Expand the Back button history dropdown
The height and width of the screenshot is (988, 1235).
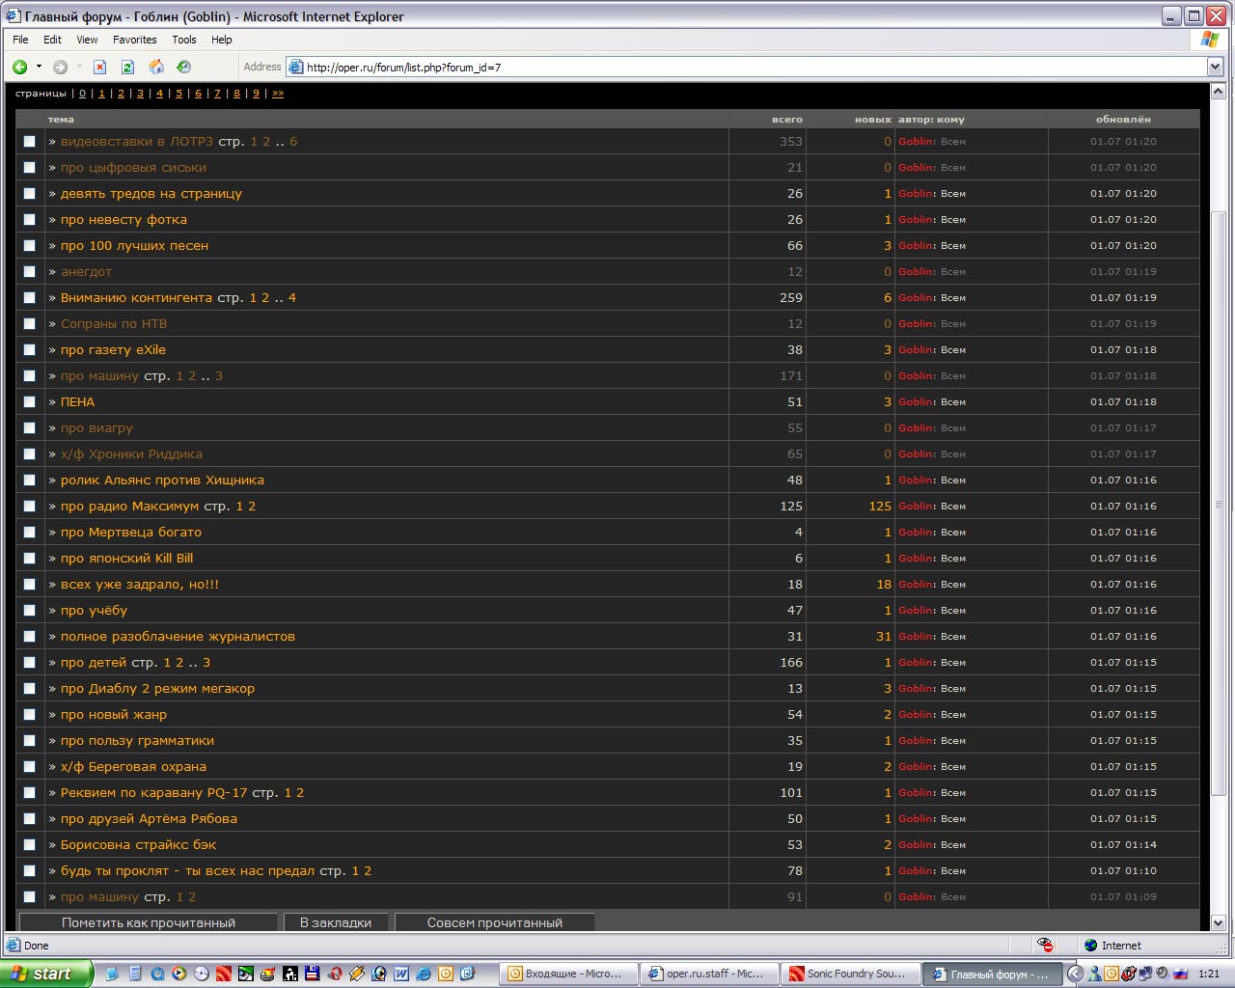click(x=39, y=67)
